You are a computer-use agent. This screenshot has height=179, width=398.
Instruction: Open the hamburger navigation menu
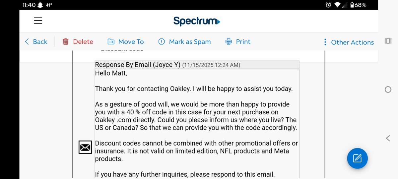pyautogui.click(x=38, y=21)
